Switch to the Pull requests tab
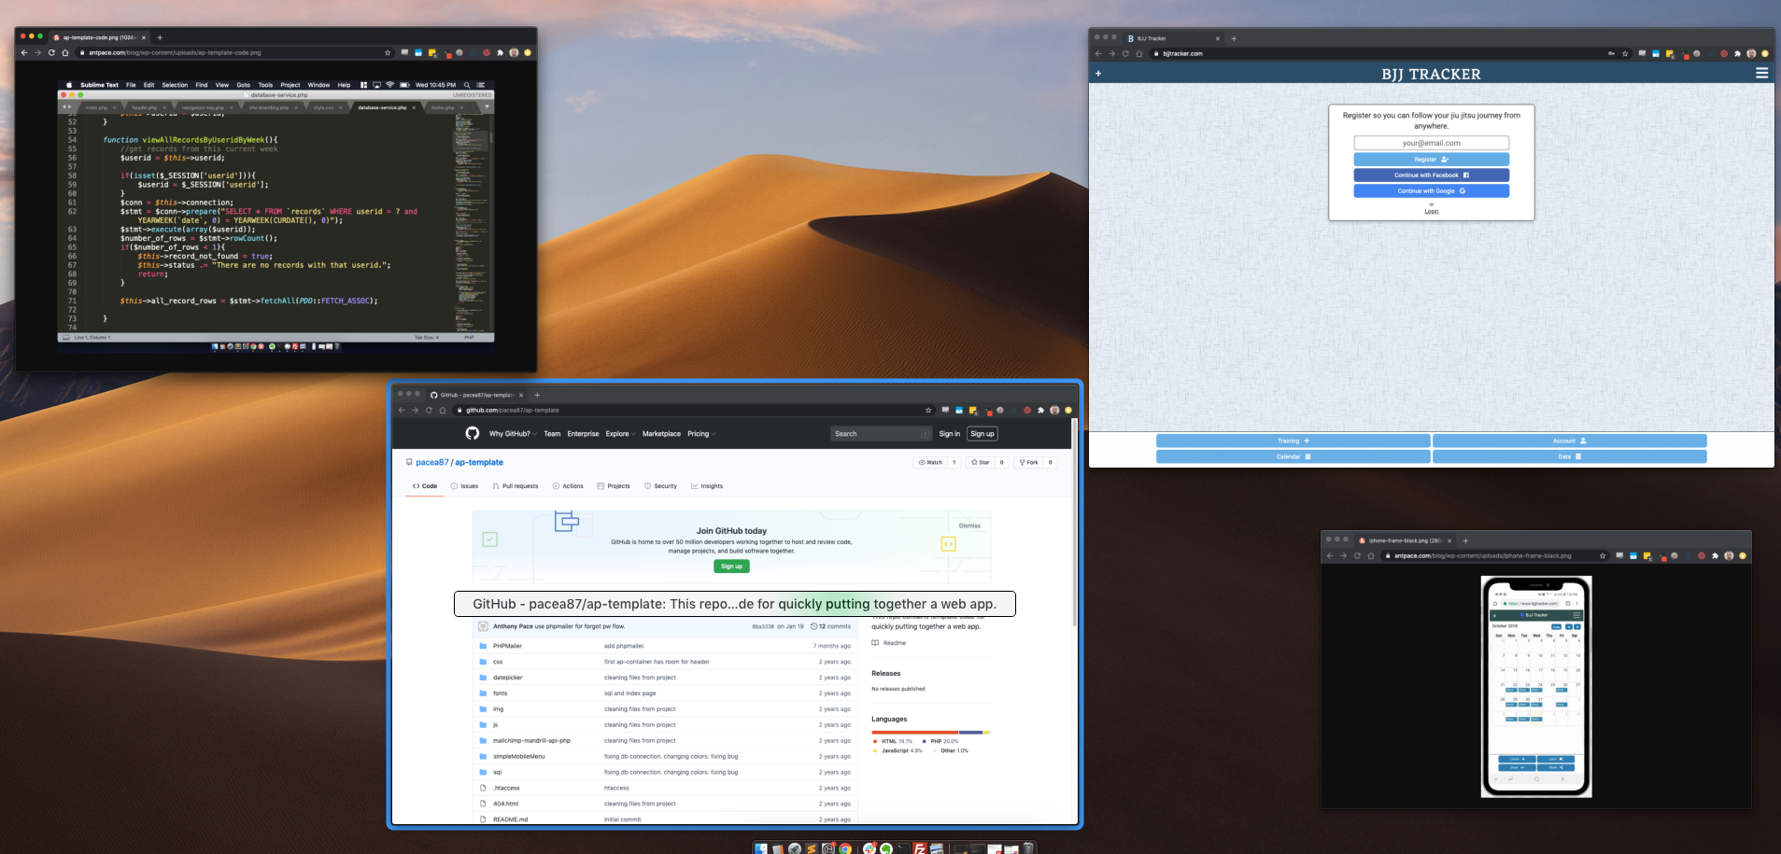The height and width of the screenshot is (854, 1781). click(516, 486)
